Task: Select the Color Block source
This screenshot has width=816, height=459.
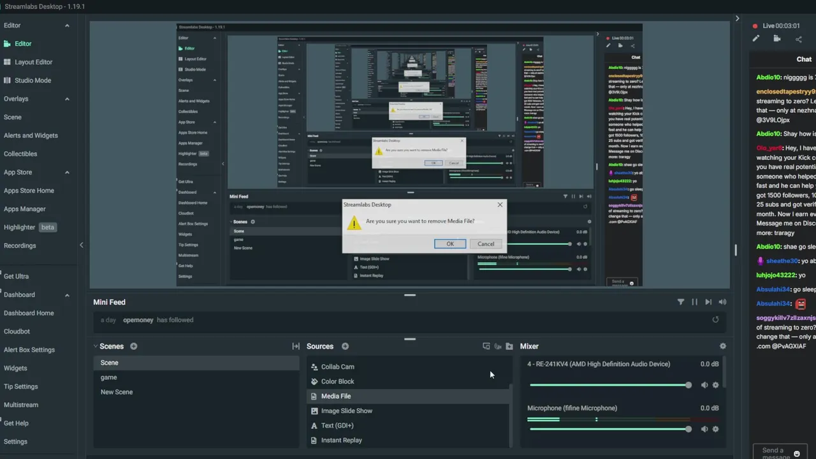Action: pos(408,381)
